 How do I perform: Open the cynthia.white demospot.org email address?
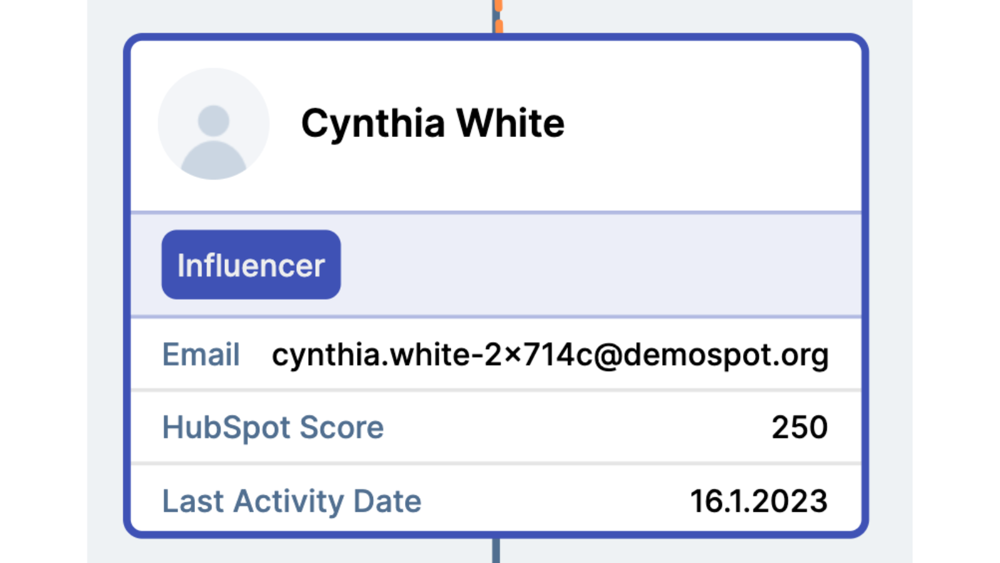550,355
